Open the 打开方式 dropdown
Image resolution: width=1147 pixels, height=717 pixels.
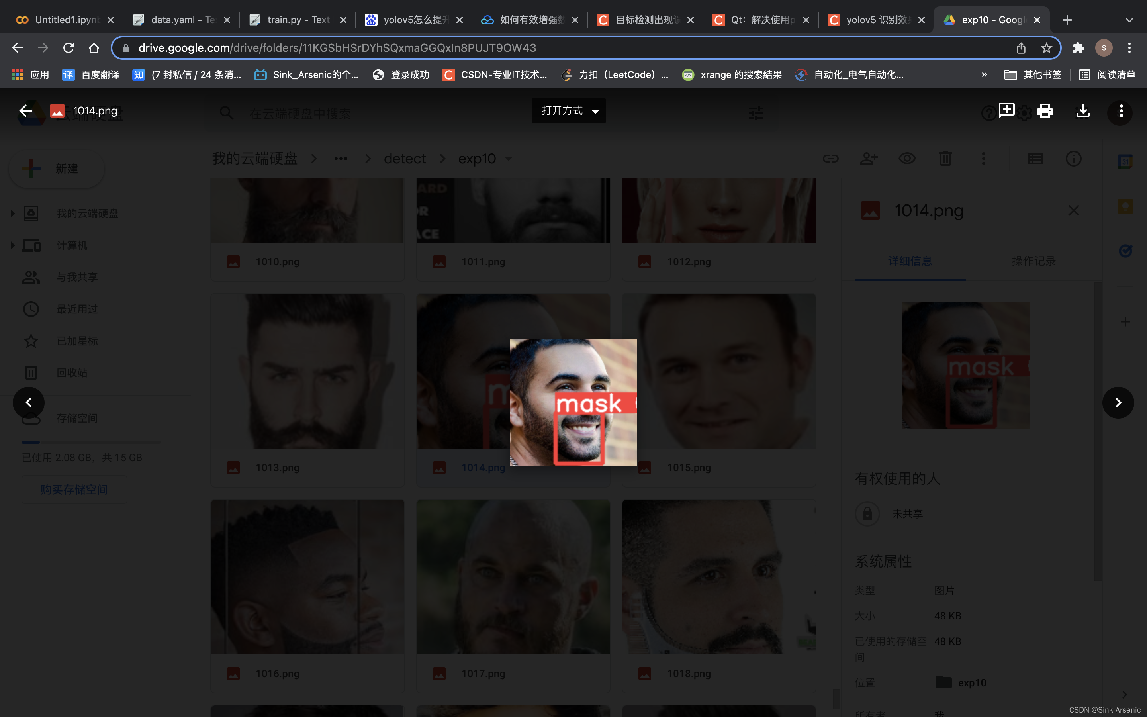click(568, 111)
